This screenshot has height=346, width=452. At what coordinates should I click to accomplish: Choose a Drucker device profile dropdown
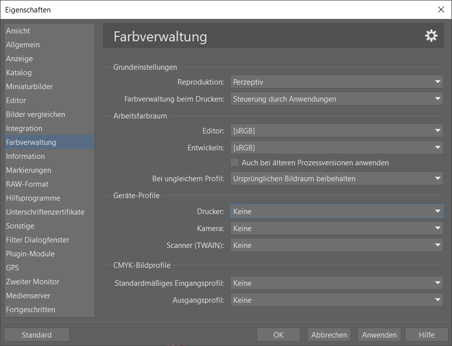click(336, 212)
